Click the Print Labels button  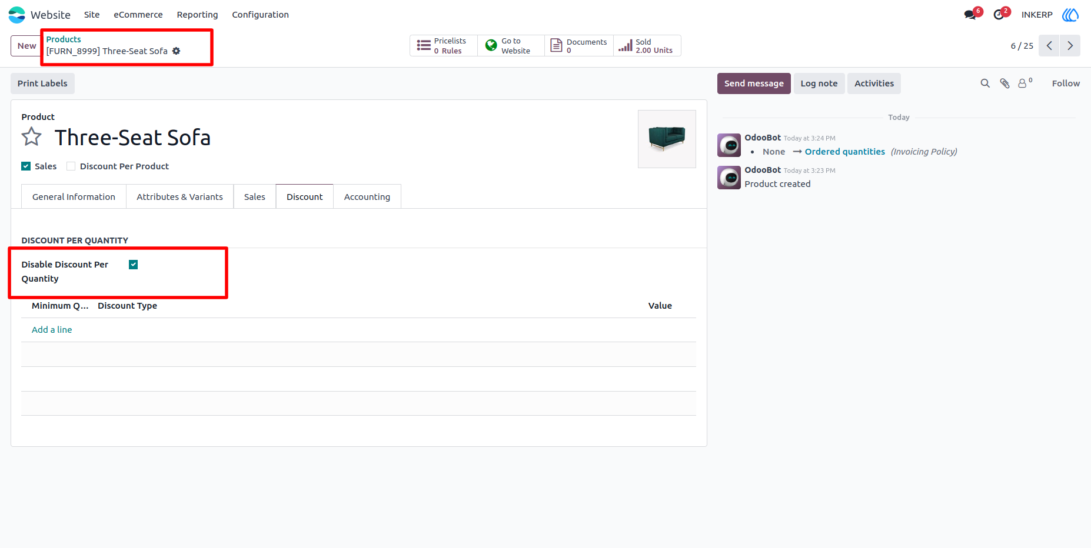tap(42, 83)
